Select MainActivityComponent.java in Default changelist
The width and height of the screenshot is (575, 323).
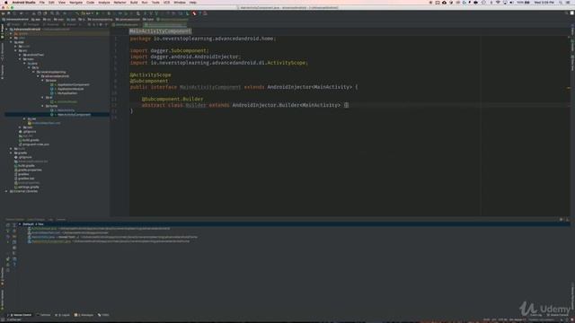click(50, 241)
